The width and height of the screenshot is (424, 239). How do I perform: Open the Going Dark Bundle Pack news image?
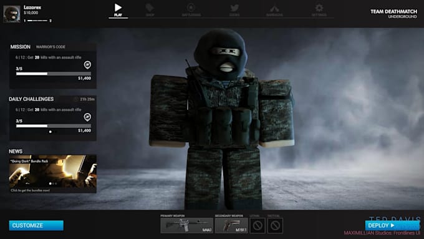pos(53,172)
